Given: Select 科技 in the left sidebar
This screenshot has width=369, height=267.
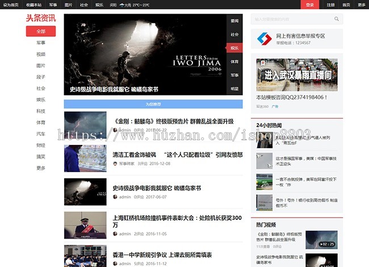Looking at the screenshot, I should pyautogui.click(x=41, y=111).
